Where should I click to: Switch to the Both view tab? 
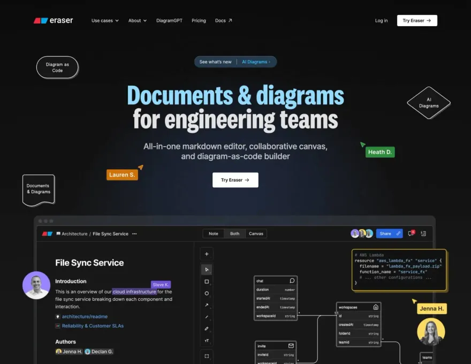(234, 233)
